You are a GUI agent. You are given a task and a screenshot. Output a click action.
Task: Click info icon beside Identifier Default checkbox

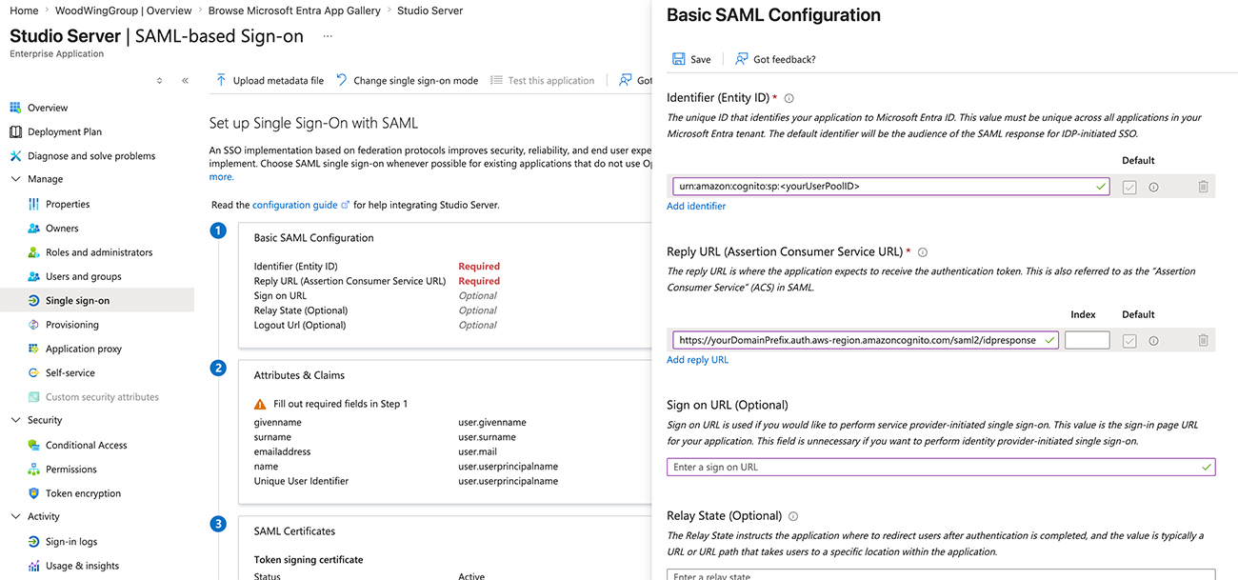coord(1153,187)
